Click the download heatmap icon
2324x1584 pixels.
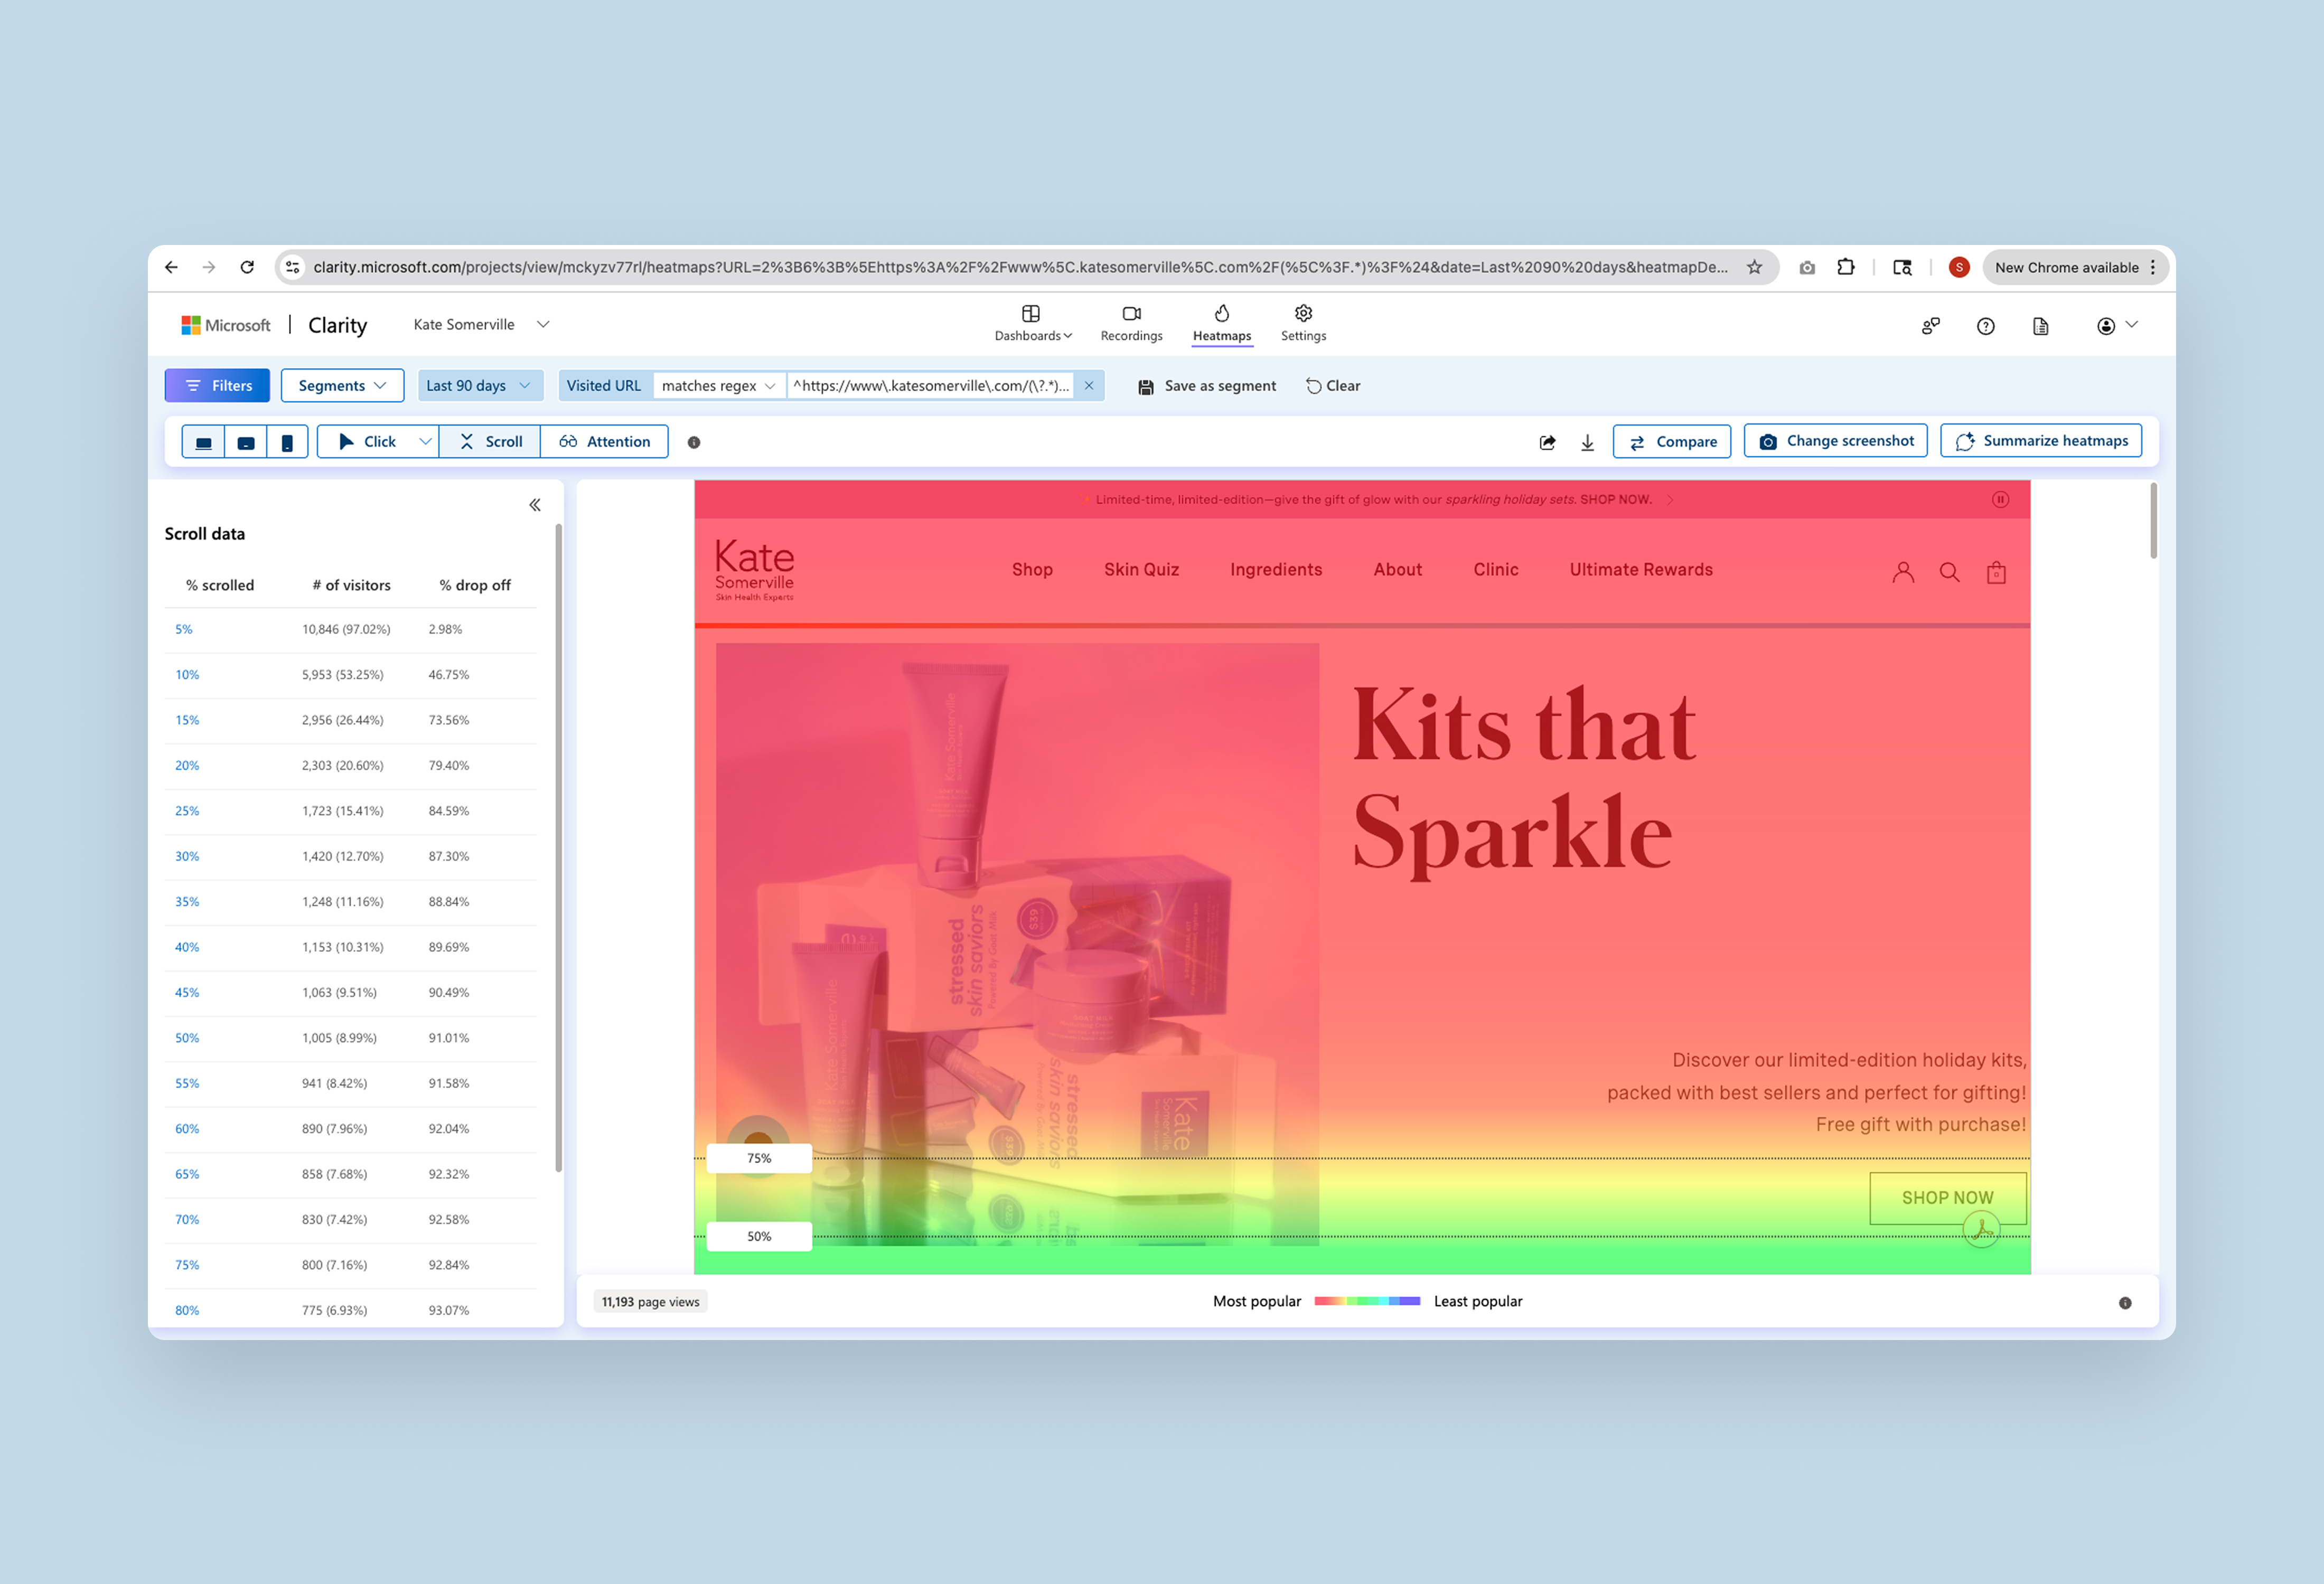pyautogui.click(x=1587, y=442)
